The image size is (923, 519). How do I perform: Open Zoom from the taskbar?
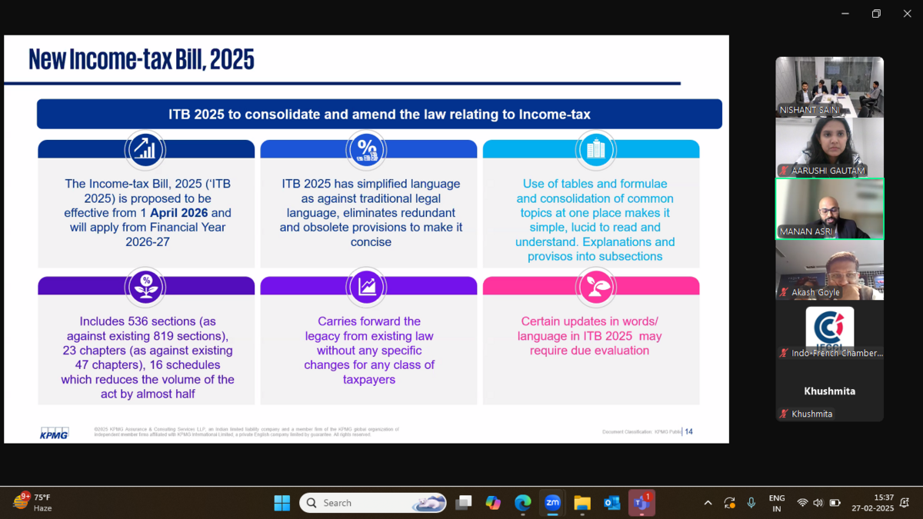pyautogui.click(x=552, y=503)
